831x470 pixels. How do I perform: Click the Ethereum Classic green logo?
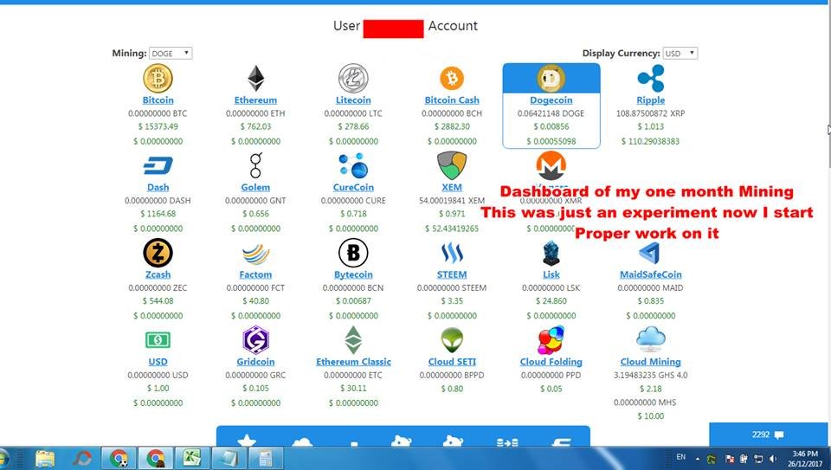click(x=353, y=339)
